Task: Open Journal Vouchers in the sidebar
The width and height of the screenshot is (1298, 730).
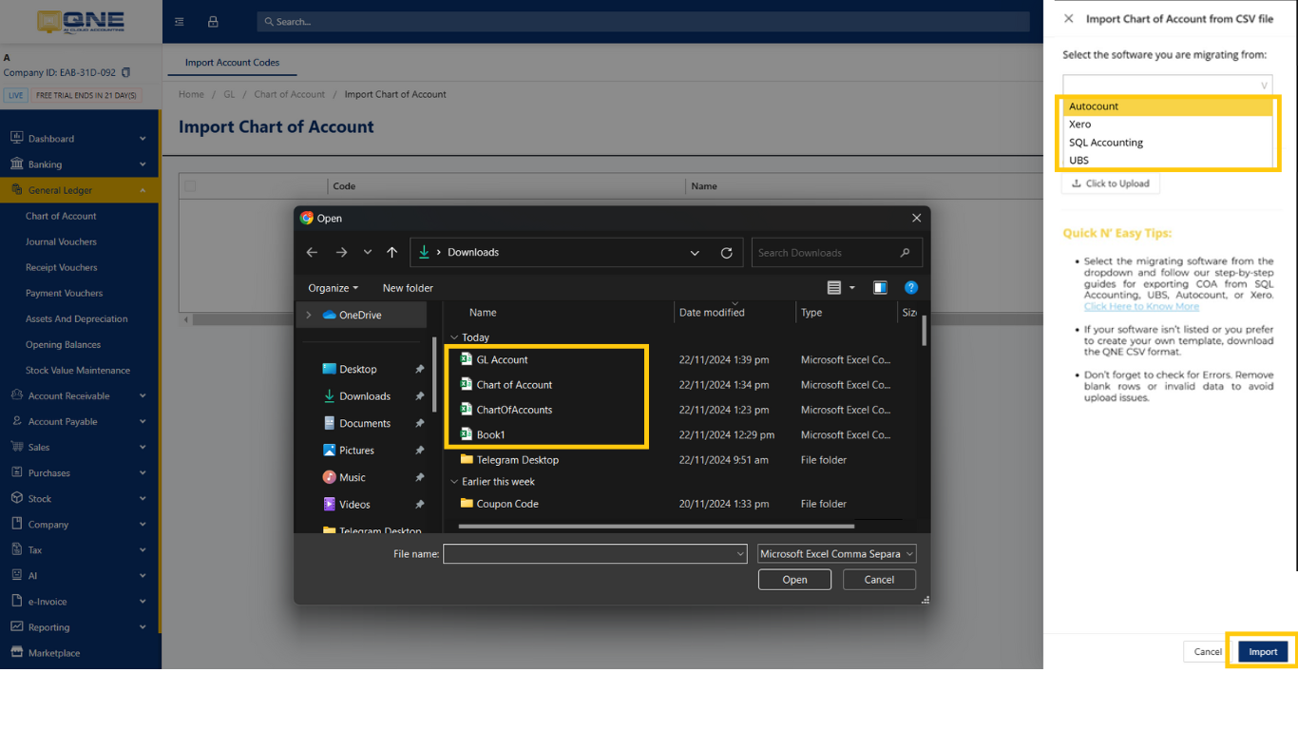Action: tap(61, 241)
